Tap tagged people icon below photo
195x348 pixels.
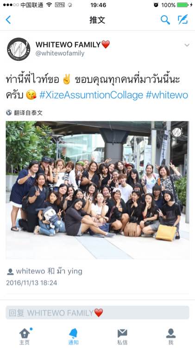[x=10, y=271]
